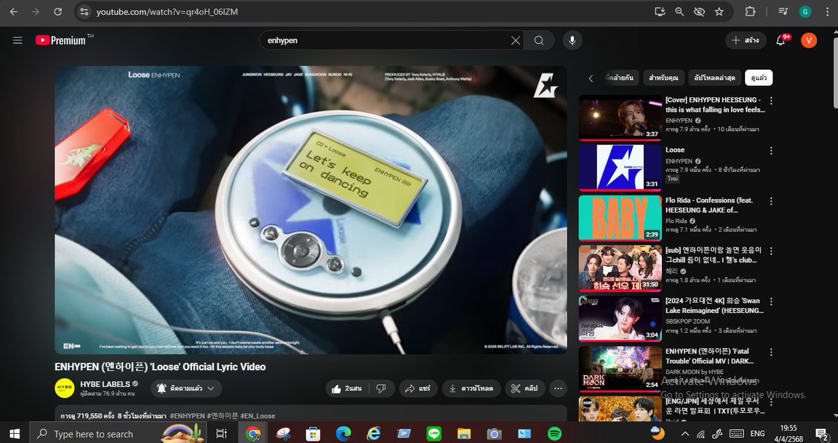Start voice search with microphone
Screen dimensions: 838x443
[572, 41]
